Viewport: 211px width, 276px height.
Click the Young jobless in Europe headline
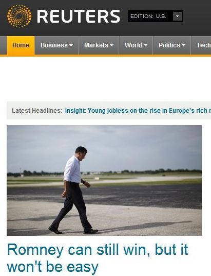click(x=138, y=111)
